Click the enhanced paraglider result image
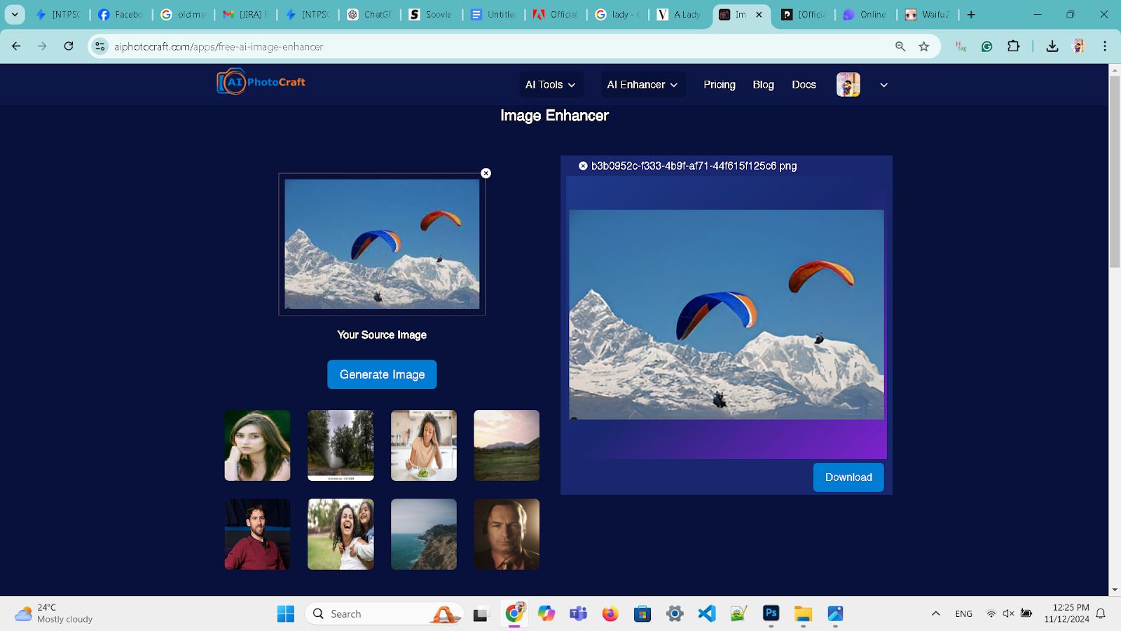Viewport: 1121px width, 631px height. (x=727, y=315)
